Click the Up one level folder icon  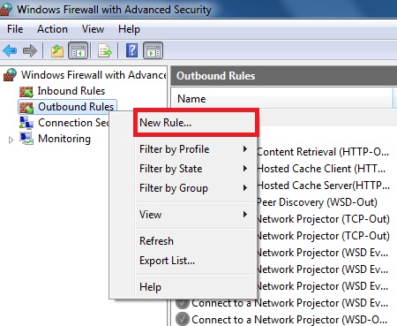point(57,50)
